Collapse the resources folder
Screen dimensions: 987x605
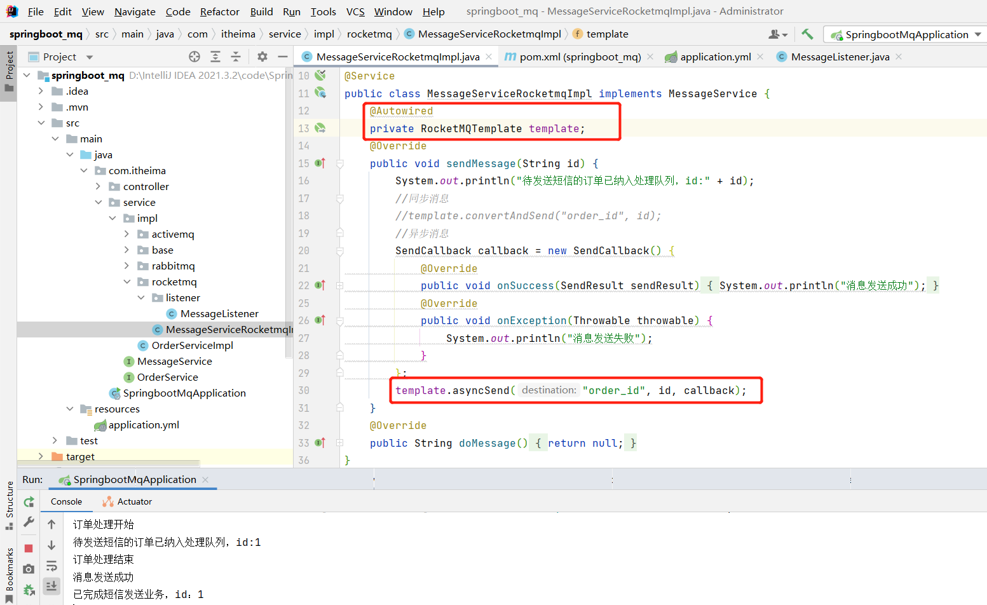coord(69,409)
